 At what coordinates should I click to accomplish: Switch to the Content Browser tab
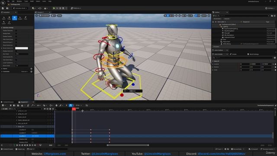click(x=7, y=102)
